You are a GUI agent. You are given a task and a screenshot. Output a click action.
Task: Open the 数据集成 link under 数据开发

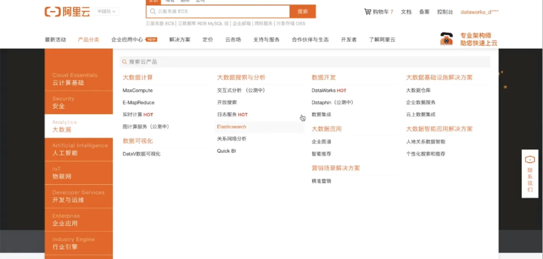pyautogui.click(x=322, y=114)
